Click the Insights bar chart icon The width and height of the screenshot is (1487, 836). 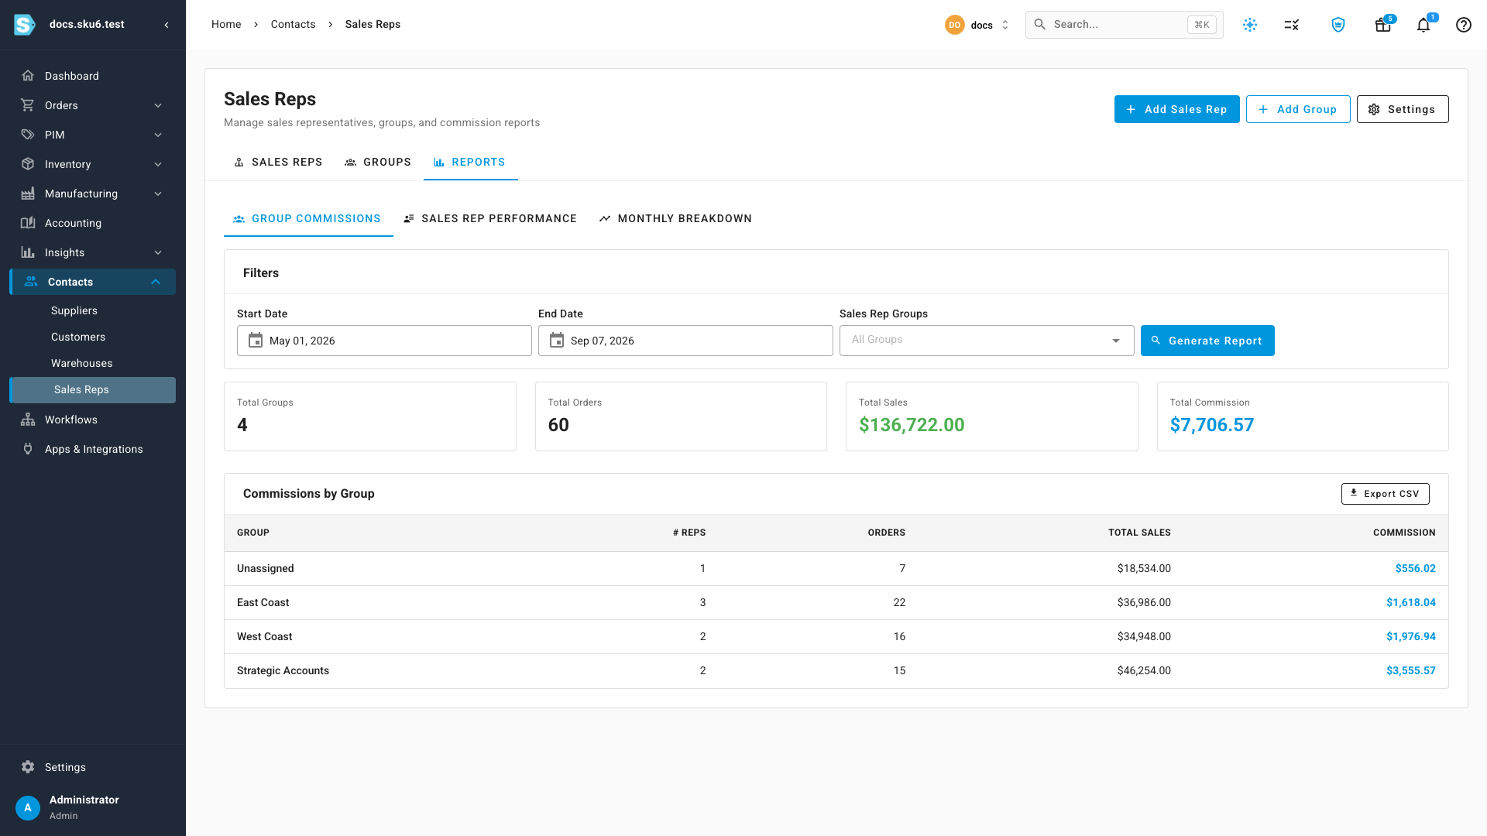pyautogui.click(x=28, y=252)
